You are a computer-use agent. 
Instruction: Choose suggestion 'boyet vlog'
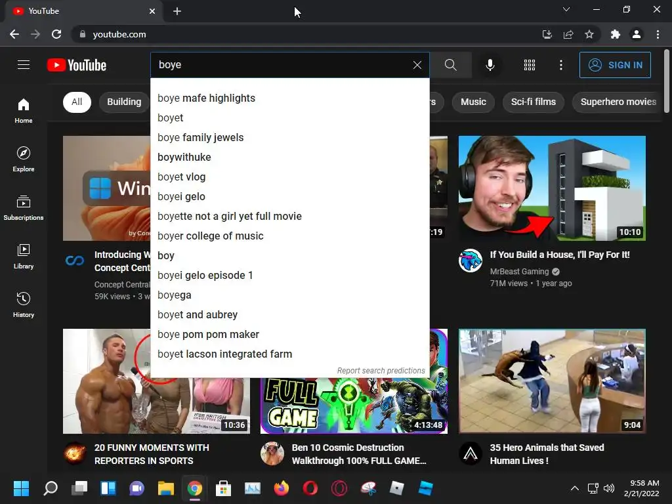point(289,177)
